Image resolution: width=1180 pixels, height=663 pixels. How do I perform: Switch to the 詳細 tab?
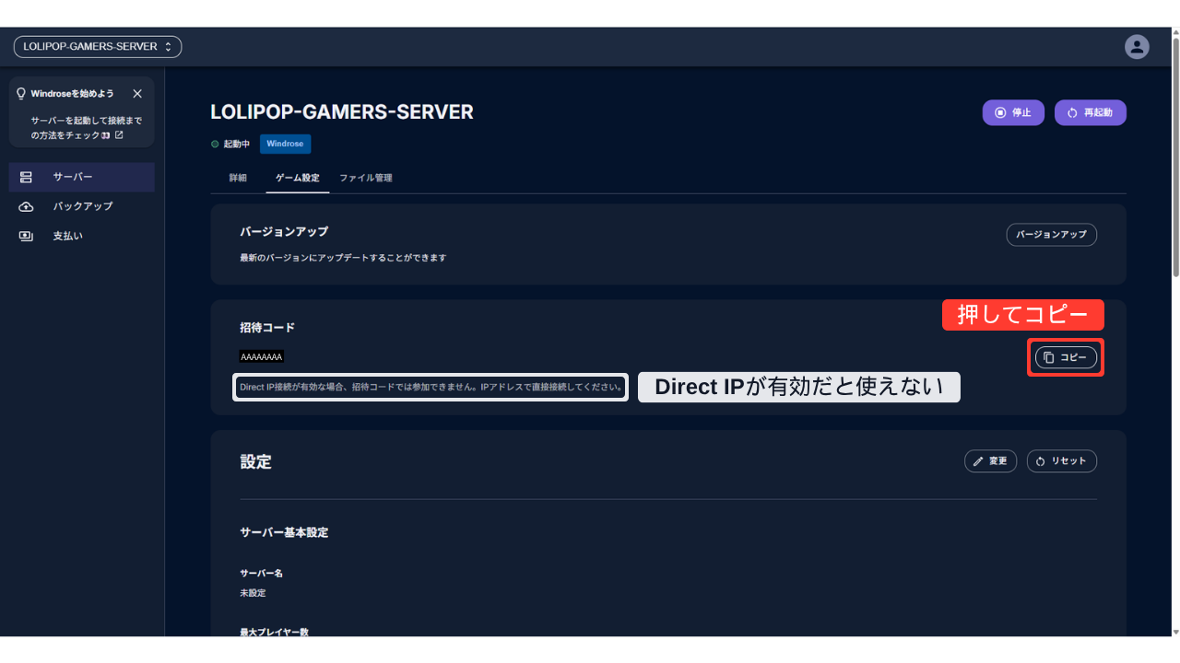238,178
